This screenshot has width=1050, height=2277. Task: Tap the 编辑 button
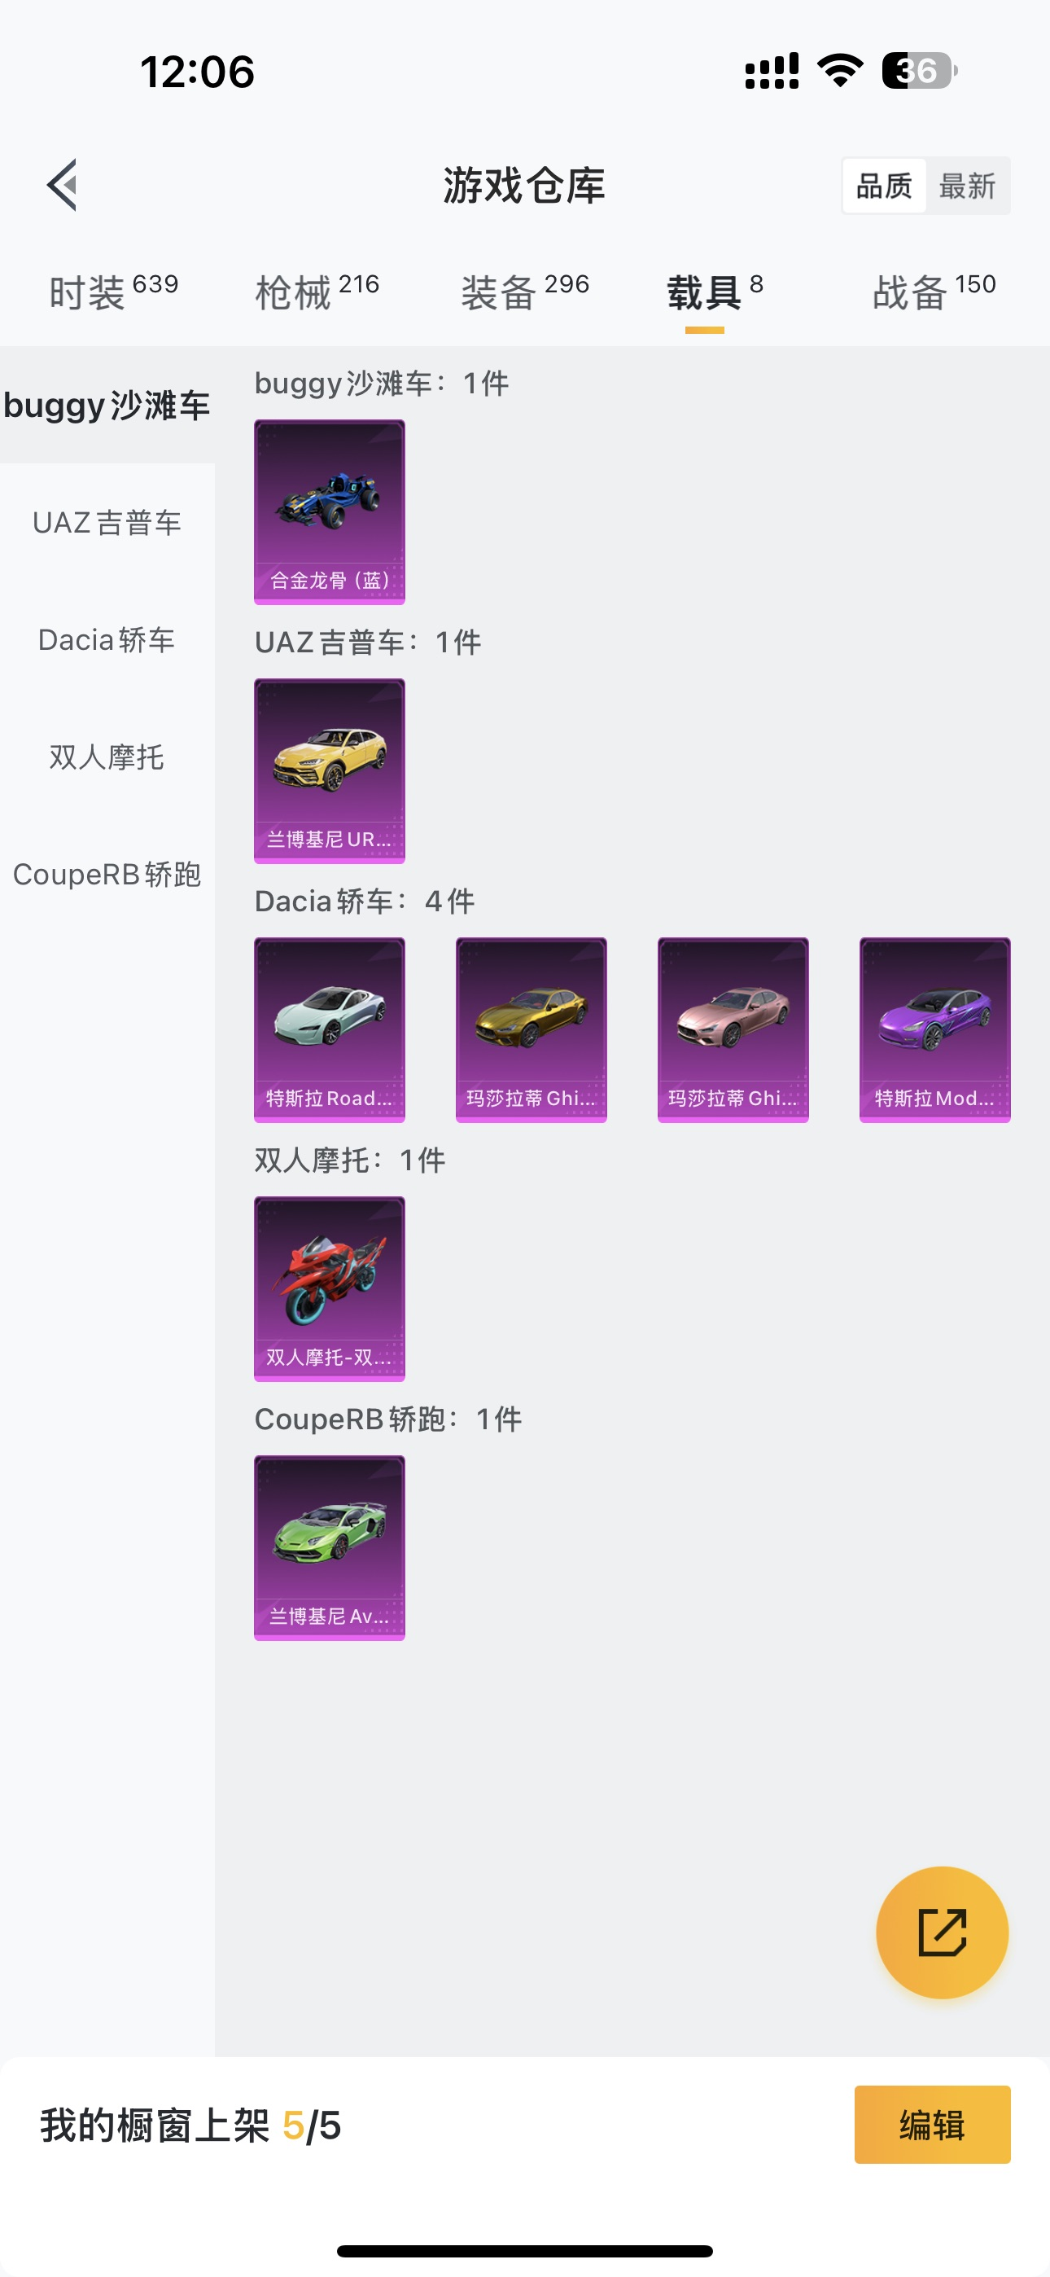933,2125
